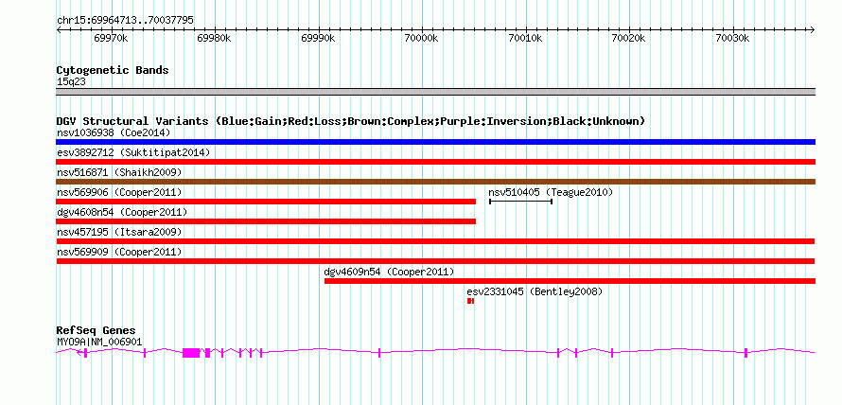Click the MYO9A gene strand arrowhead
The height and width of the screenshot is (405, 842).
[x=79, y=352]
